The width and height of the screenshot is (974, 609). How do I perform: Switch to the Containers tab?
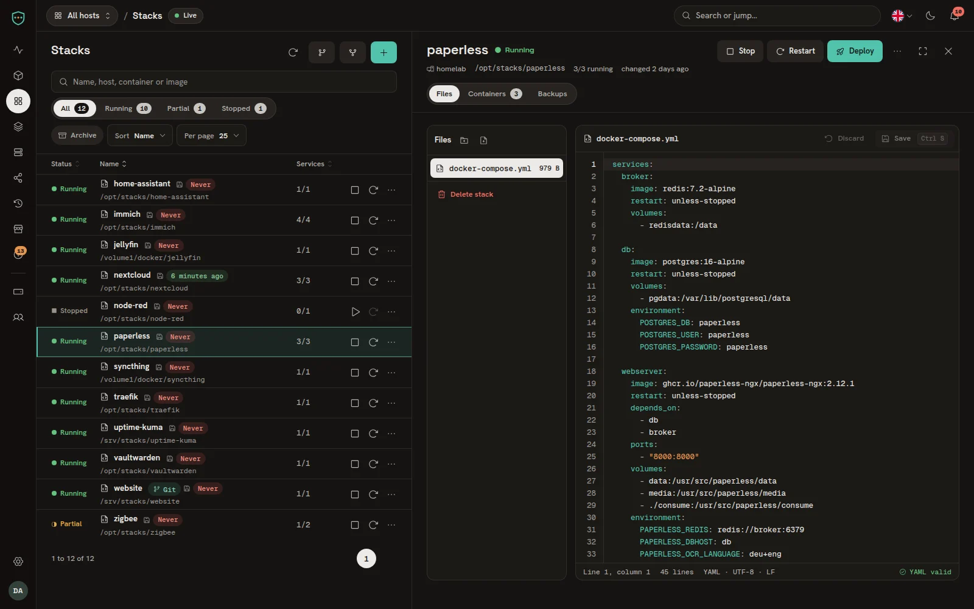pos(494,94)
